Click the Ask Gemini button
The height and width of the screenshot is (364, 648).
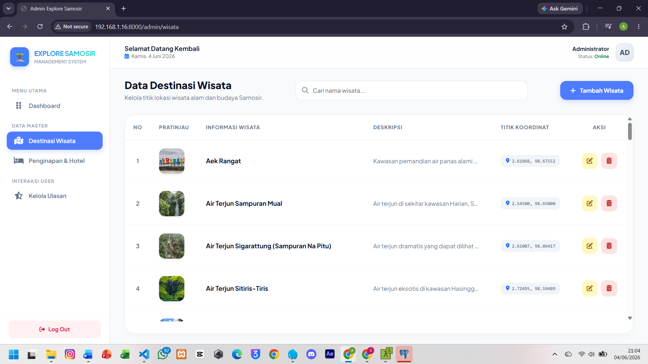[x=560, y=8]
